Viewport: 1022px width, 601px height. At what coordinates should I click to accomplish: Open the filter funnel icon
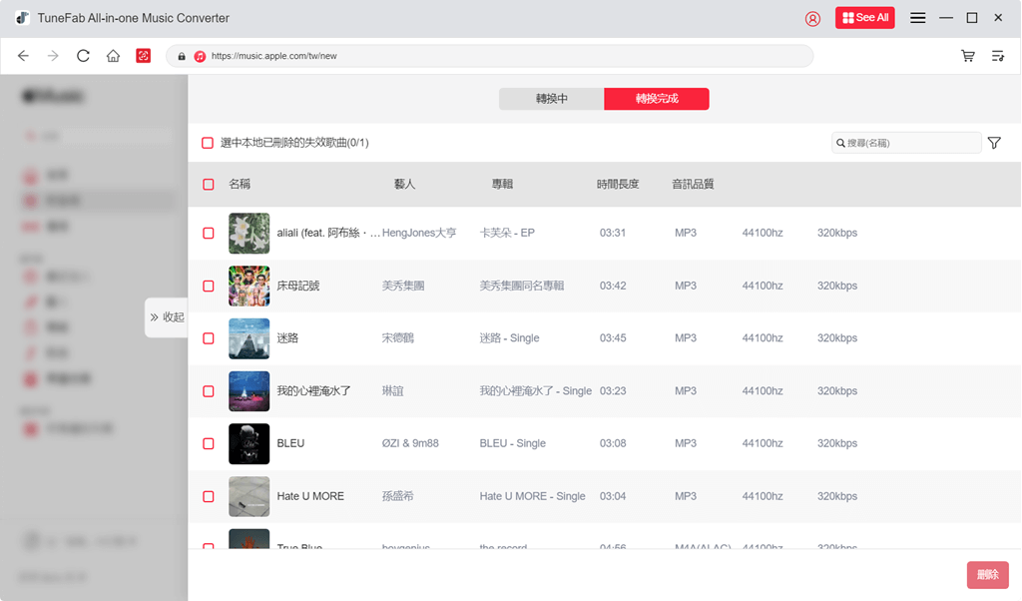point(994,143)
